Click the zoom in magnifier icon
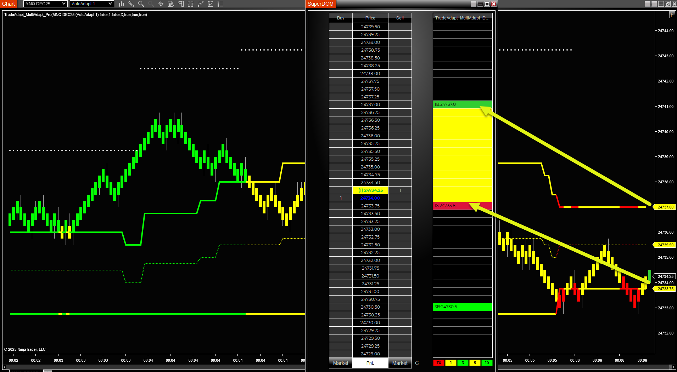 [x=141, y=4]
